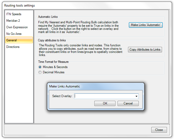Go to the No Go Area page
Image resolution: width=174 pixels, height=139 pixels.
pos(14,34)
